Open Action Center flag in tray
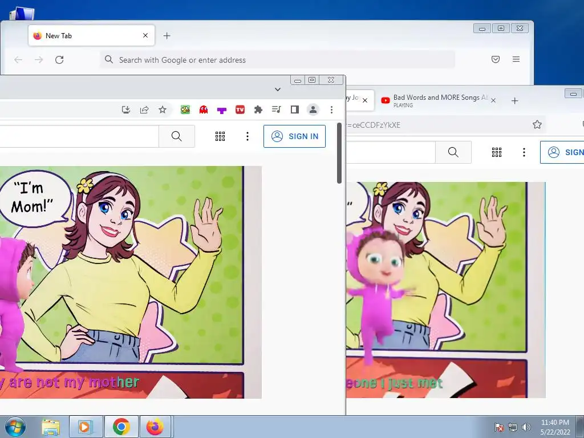 pos(498,427)
